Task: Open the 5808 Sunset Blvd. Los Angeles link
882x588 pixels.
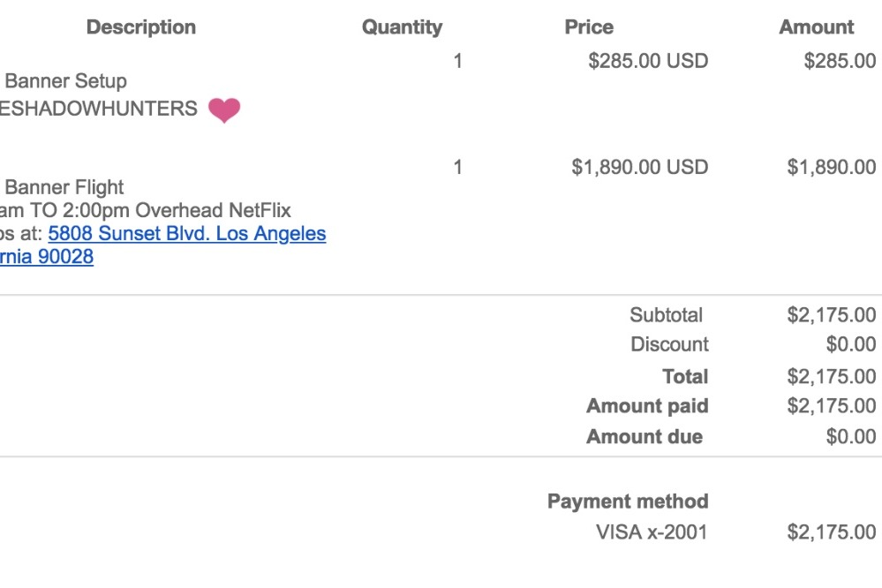Action: click(187, 233)
